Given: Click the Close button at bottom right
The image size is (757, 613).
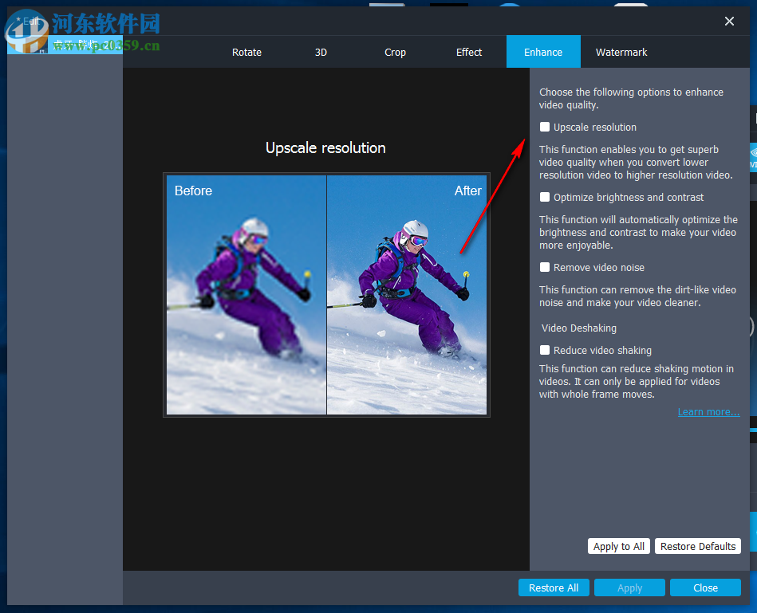Looking at the screenshot, I should (705, 587).
